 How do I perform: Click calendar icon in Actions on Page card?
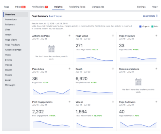[51, 49]
